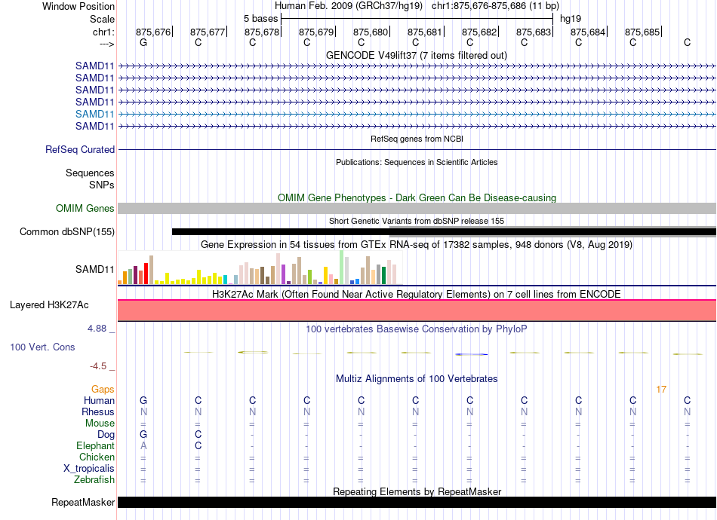Click the RefSeq Curated intron line

pos(417,149)
